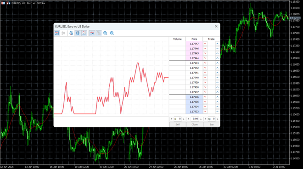The height and width of the screenshot is (169, 303).
Task: Click the EURUSD, H1 chart title
Action: click(x=28, y=3)
